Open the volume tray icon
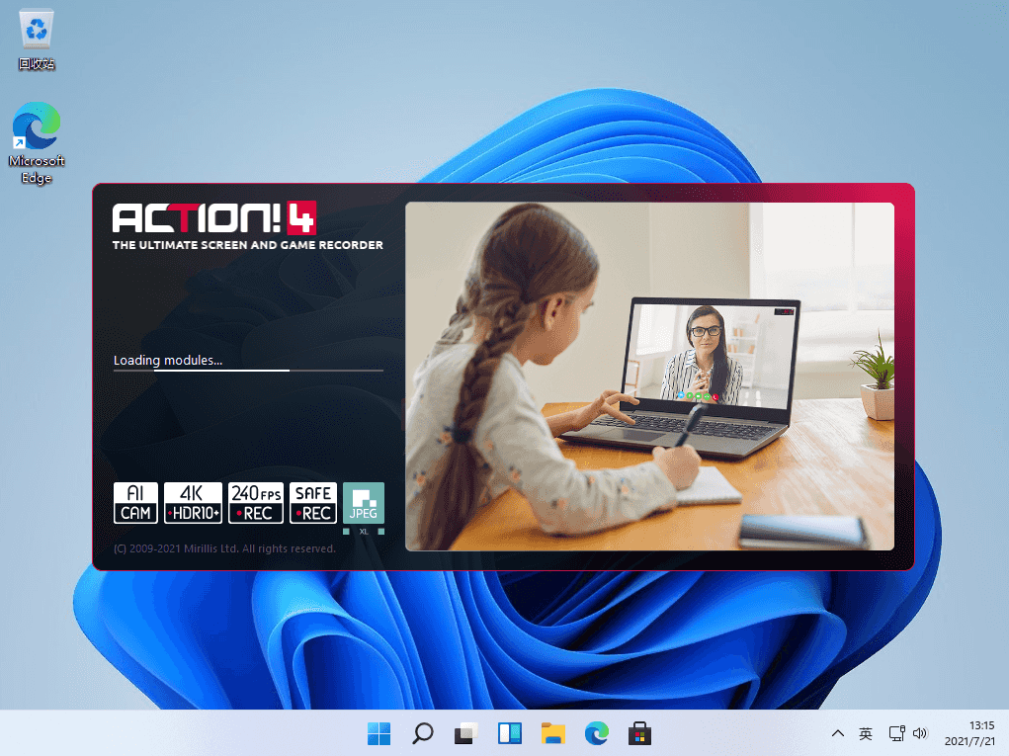1009x756 pixels. (x=920, y=733)
